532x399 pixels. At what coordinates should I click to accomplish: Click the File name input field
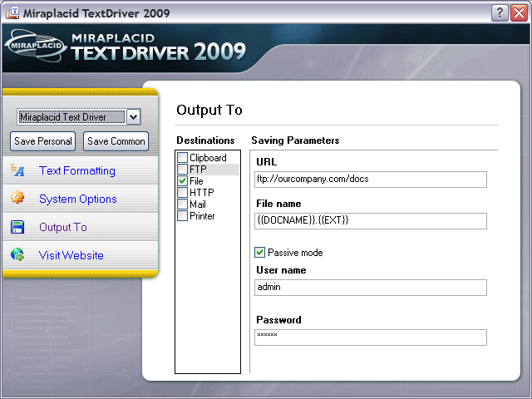(x=371, y=221)
